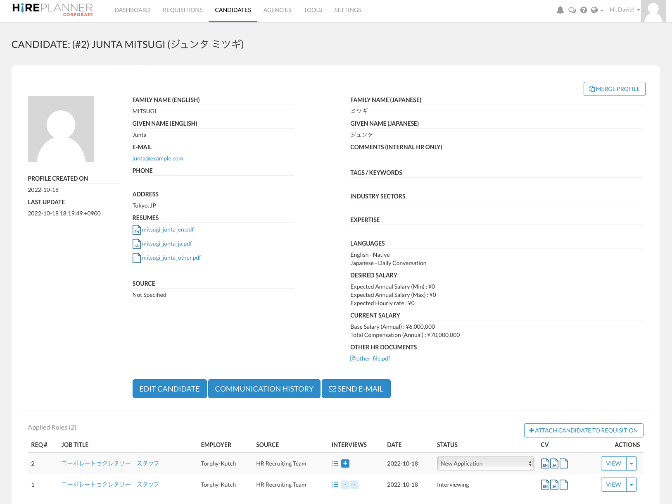Image resolution: width=672 pixels, height=504 pixels.
Task: Open the TOOLS menu item
Action: pyautogui.click(x=313, y=10)
